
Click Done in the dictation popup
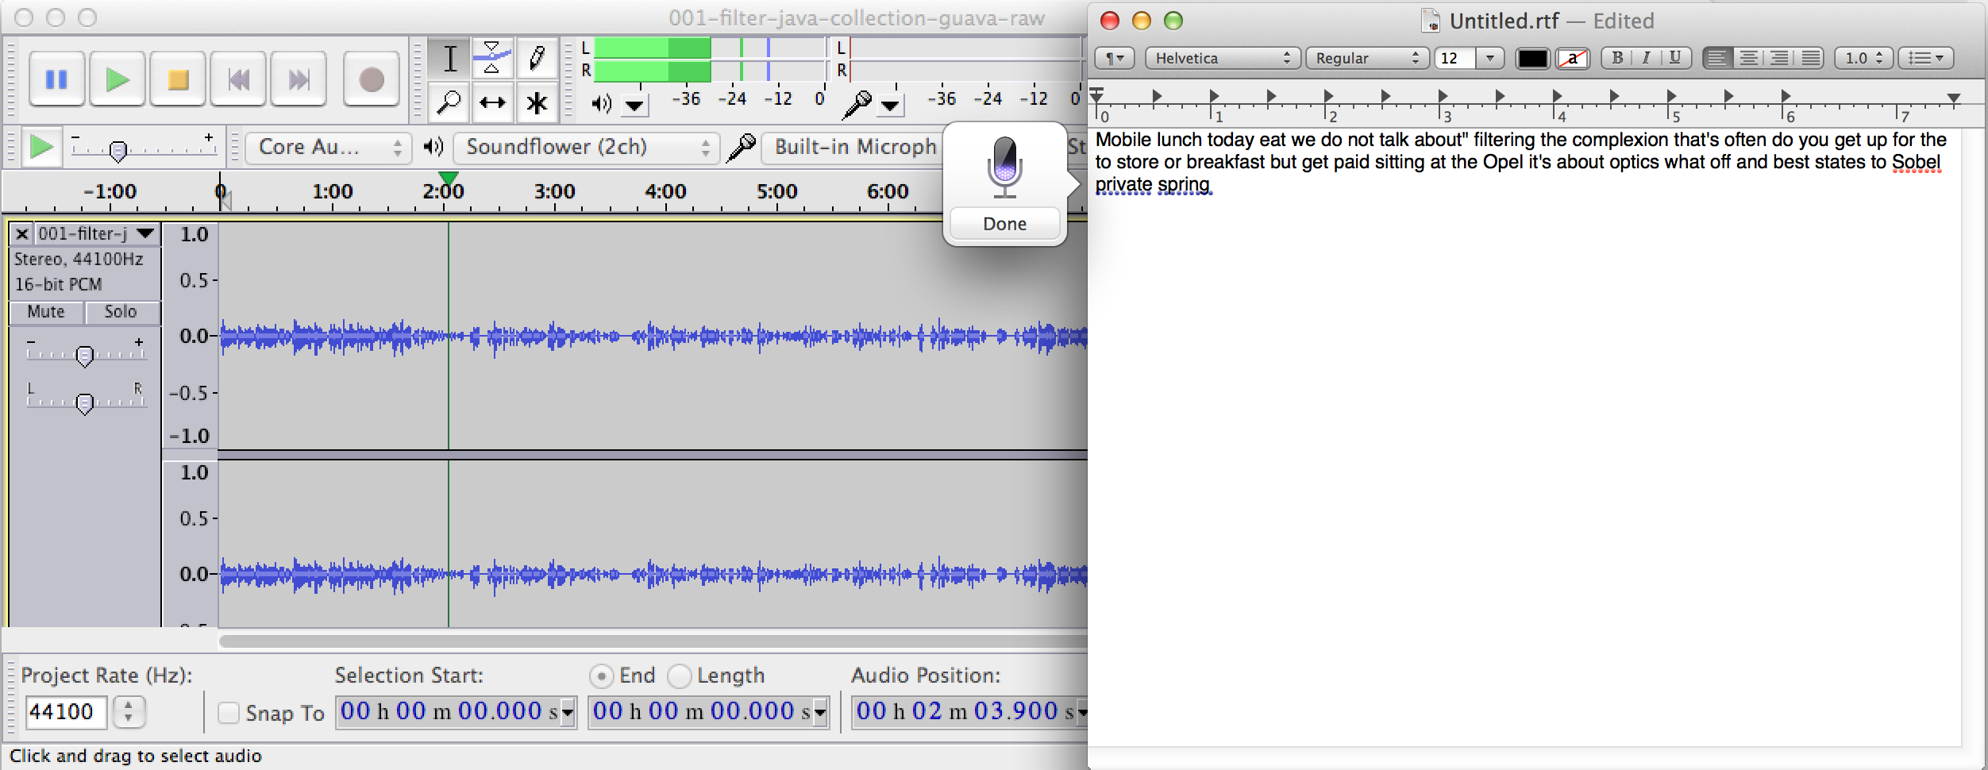click(x=1004, y=224)
